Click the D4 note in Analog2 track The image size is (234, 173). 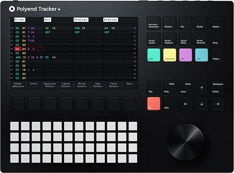(x=106, y=28)
